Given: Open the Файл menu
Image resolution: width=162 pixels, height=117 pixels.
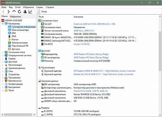Looking at the screenshot, I should pos(4,7).
